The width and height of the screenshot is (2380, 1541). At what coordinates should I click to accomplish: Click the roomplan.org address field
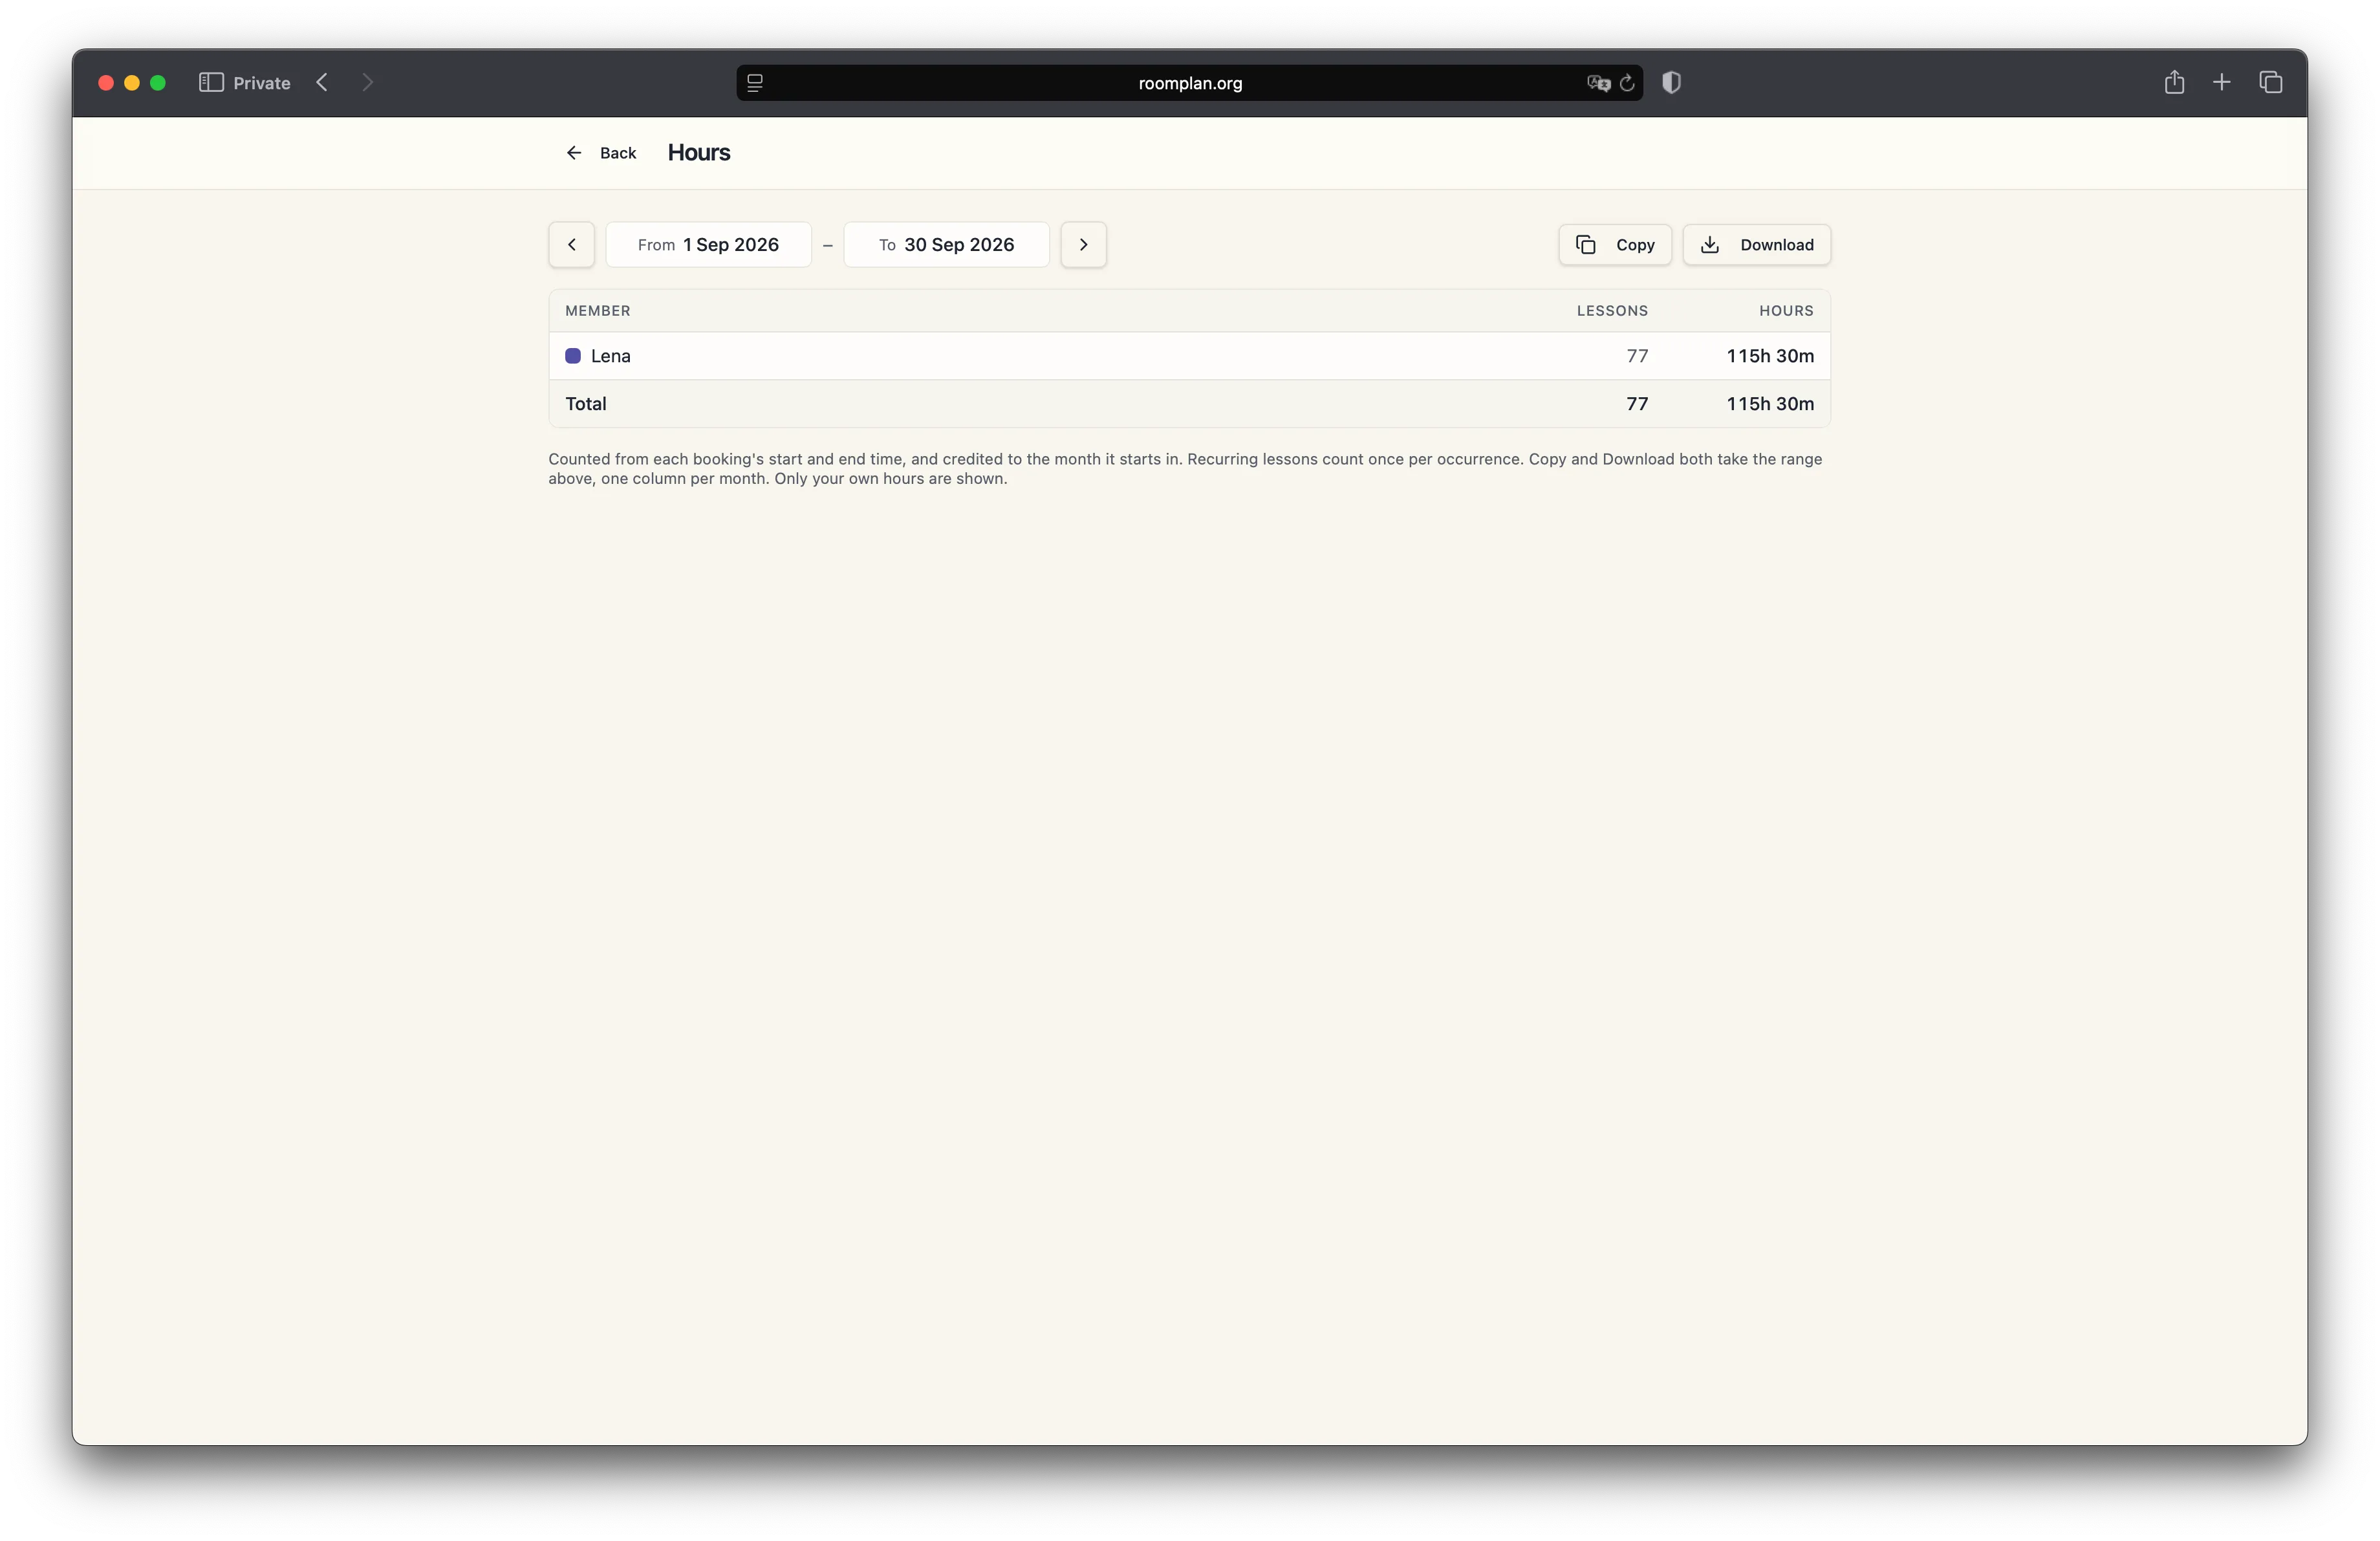click(x=1189, y=83)
